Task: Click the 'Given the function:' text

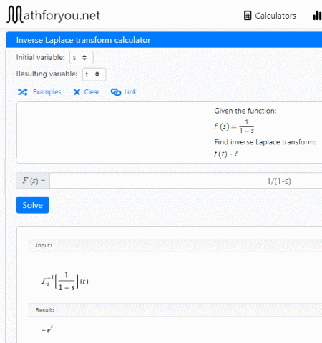Action: point(245,111)
